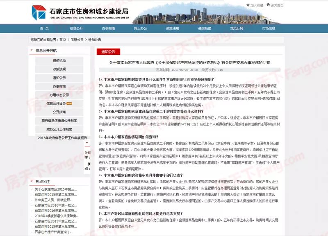Open 党风行风 in the navigation bar
The image size is (328, 236).
pos(237,28)
